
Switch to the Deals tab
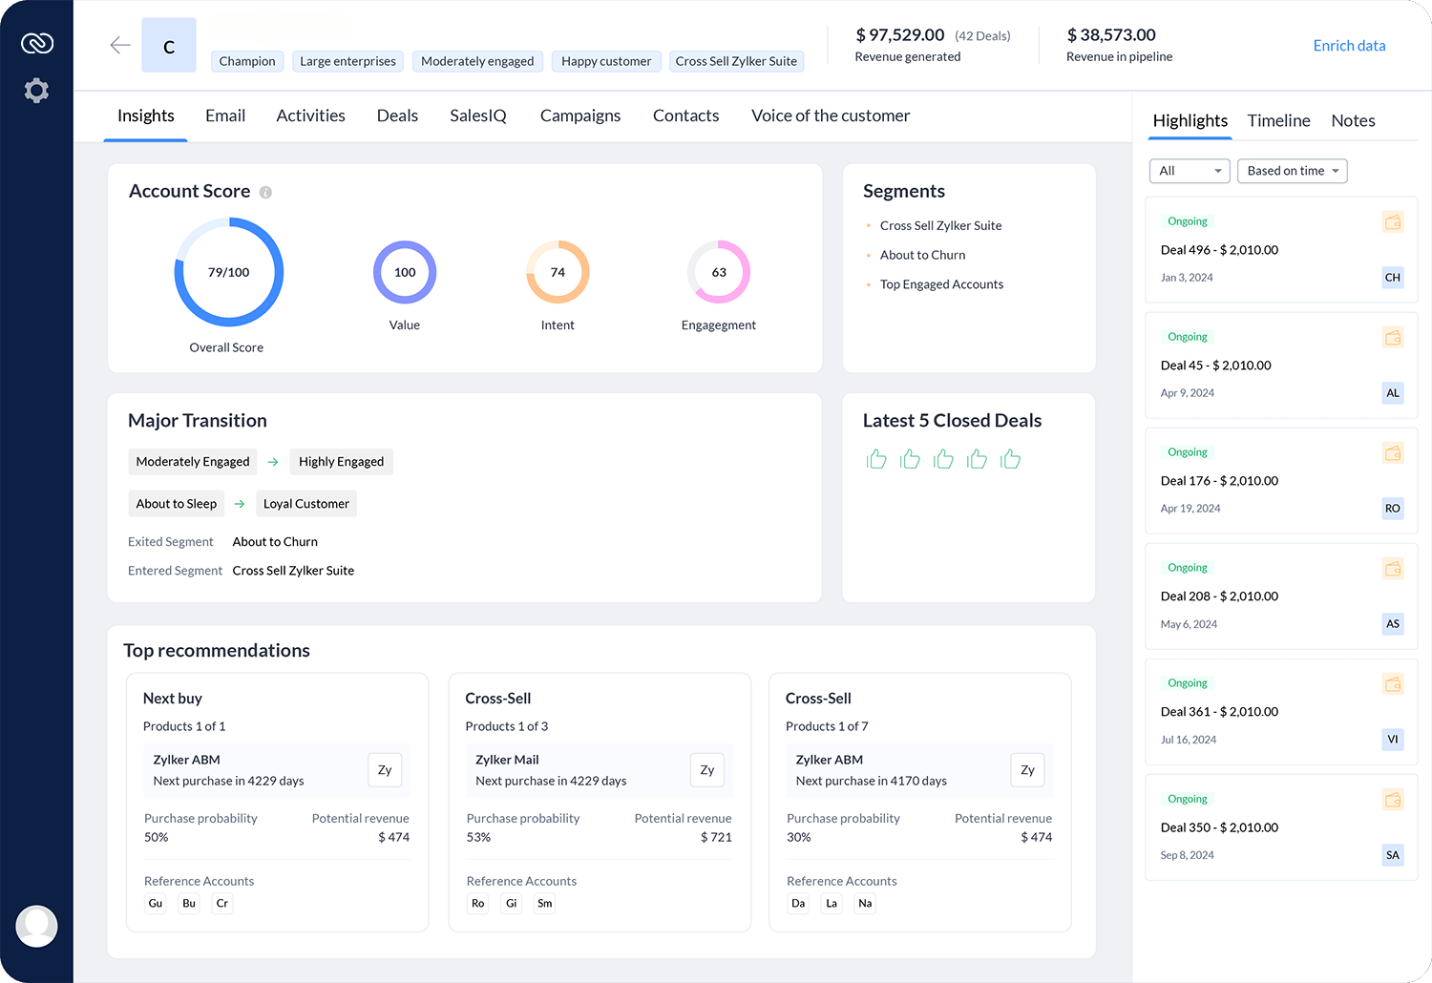click(397, 115)
